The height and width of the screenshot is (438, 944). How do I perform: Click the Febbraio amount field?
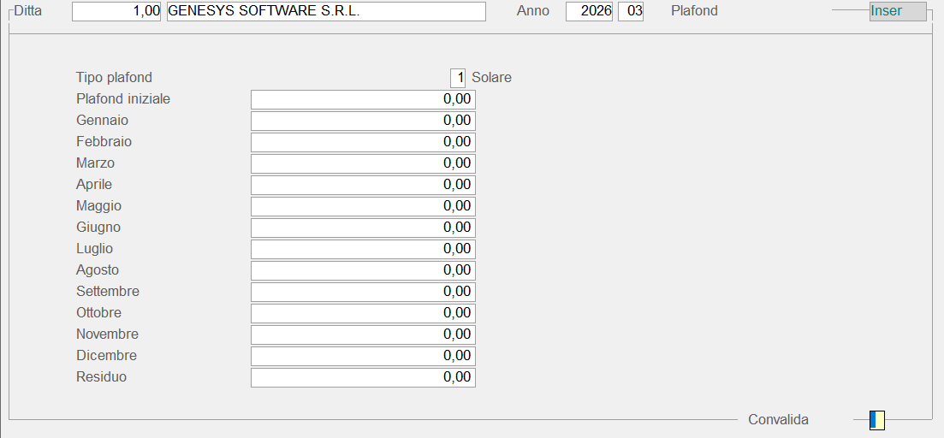coord(363,142)
